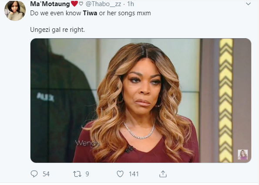Click the bold word Tiwa in tweet

point(90,13)
